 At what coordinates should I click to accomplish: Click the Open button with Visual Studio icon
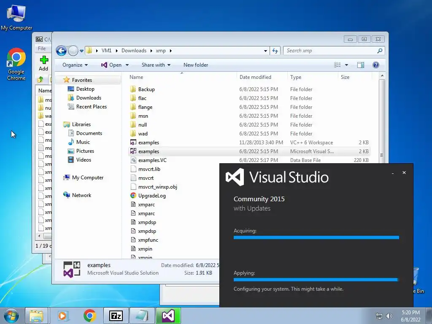pyautogui.click(x=111, y=65)
